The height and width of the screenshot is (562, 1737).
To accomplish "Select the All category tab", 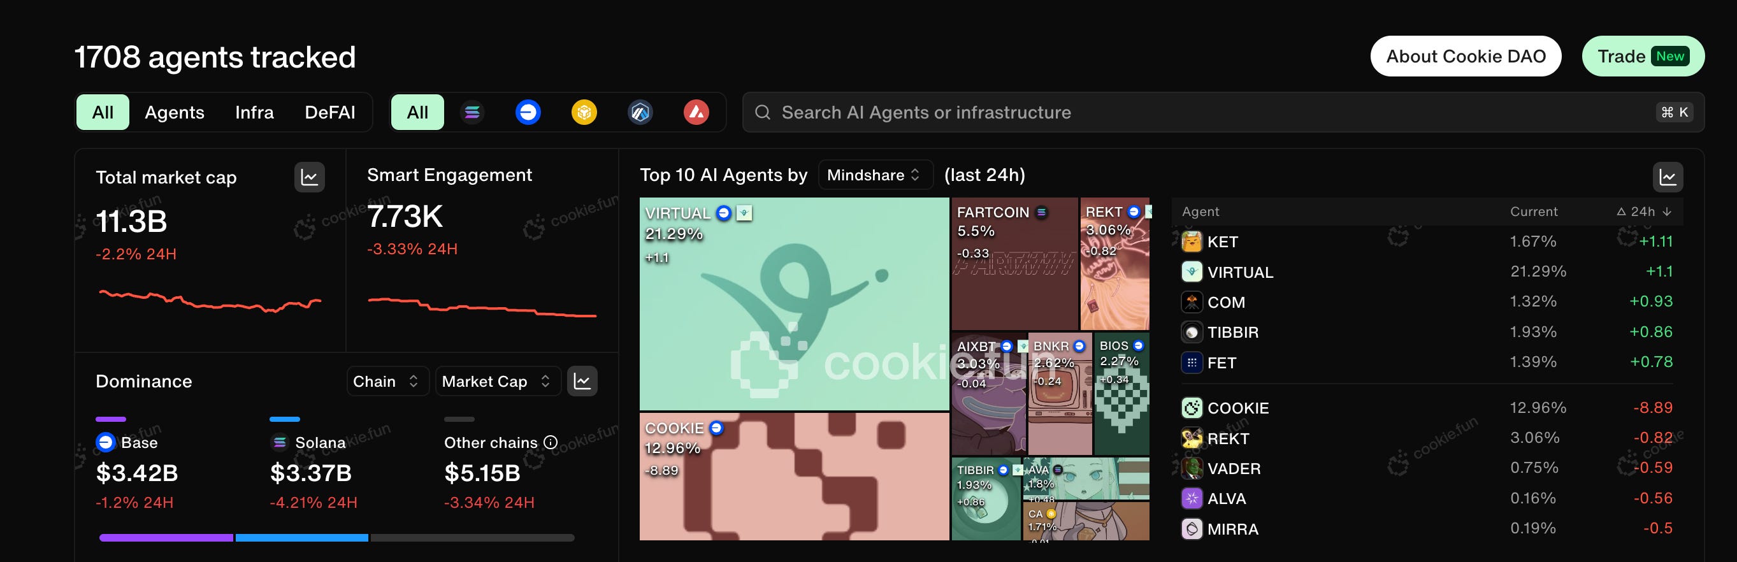I will tap(103, 112).
